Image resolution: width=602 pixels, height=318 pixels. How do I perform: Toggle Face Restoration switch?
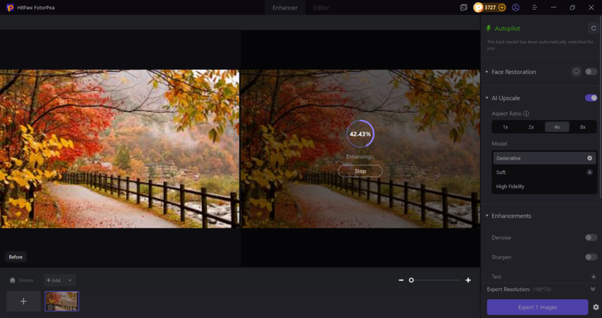coord(591,71)
